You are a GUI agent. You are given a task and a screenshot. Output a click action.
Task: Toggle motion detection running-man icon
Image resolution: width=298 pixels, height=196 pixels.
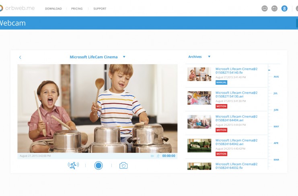tap(73, 165)
